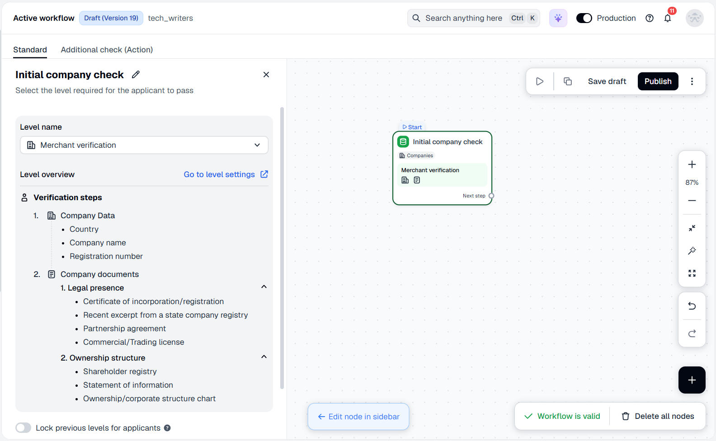Zoom in on the canvas
716x441 pixels.
[x=692, y=164]
